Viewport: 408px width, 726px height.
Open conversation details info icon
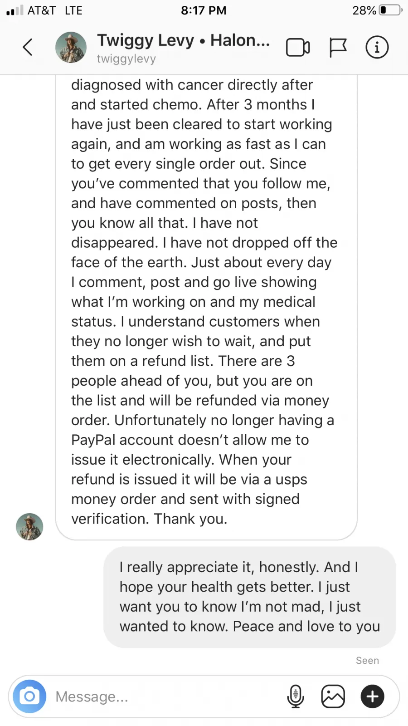[x=377, y=47]
